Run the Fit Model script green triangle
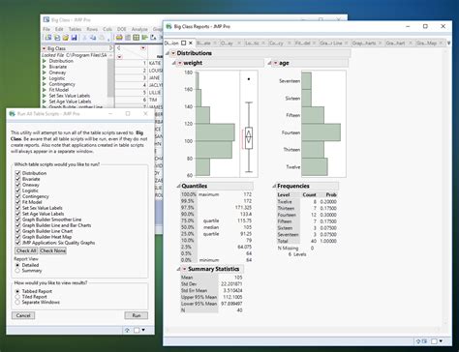Viewport: 459px width, 352px height. point(45,90)
